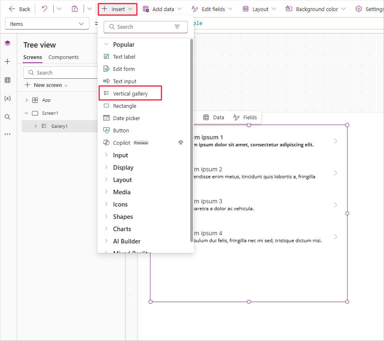The width and height of the screenshot is (384, 341).
Task: Expand the App tree item
Action: point(26,100)
